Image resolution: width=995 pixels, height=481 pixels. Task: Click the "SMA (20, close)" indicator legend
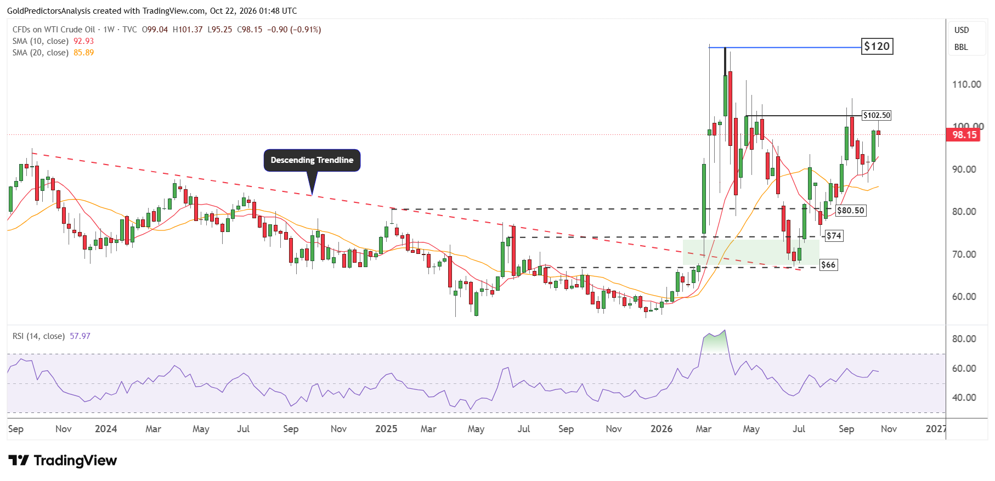(x=41, y=53)
